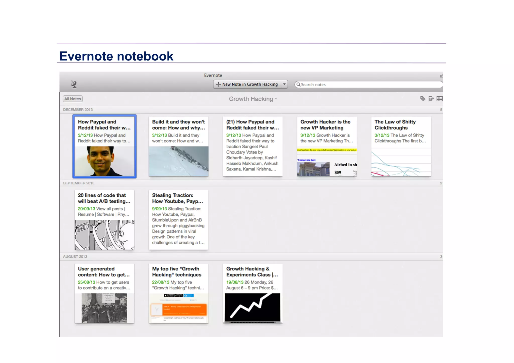Open the Build it and they won't come note
This screenshot has width=514, height=363.
tap(178, 146)
